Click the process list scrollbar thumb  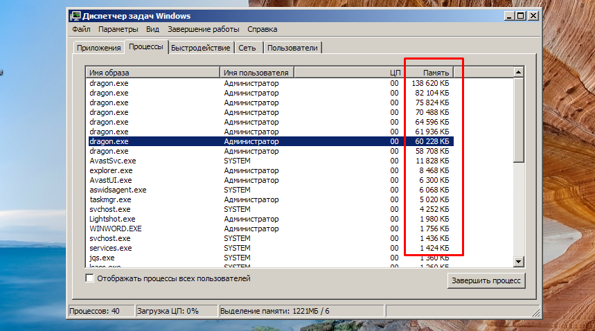click(518, 119)
